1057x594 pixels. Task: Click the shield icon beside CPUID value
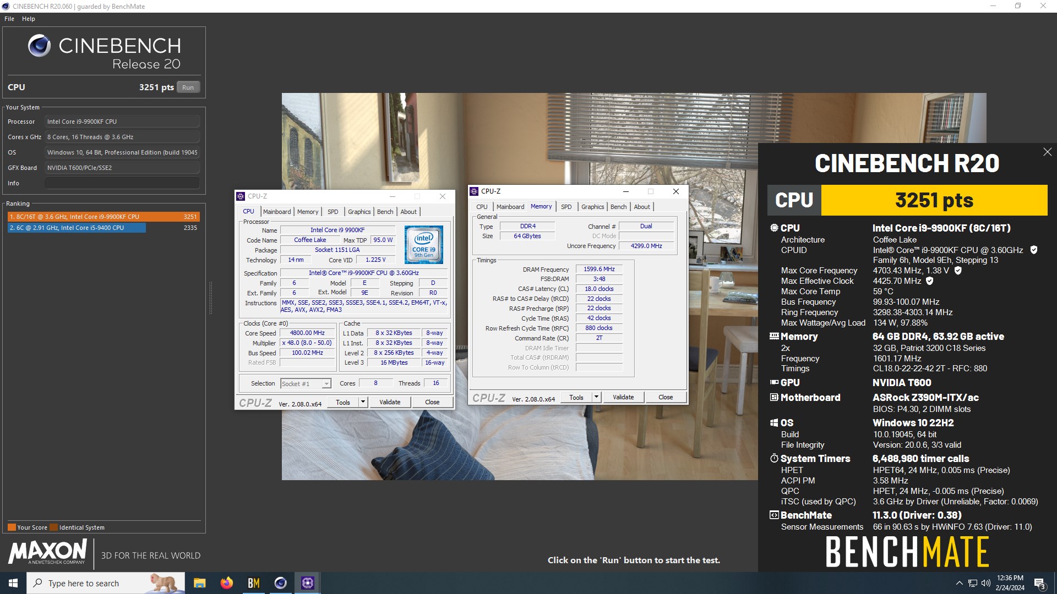coord(1034,250)
